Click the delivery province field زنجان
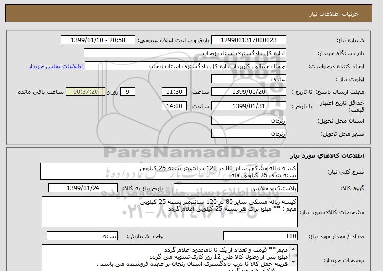 coord(248,121)
